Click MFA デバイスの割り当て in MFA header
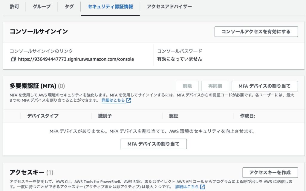306x191 pixels. [x=265, y=86]
